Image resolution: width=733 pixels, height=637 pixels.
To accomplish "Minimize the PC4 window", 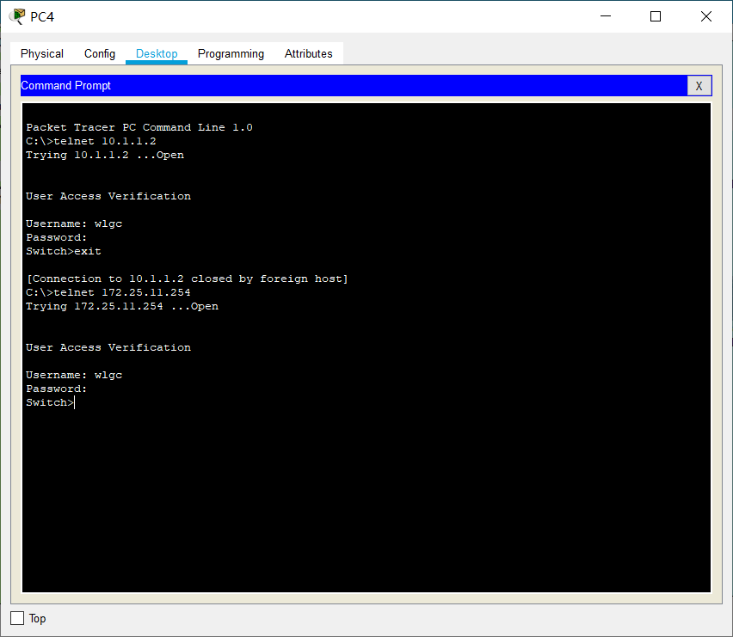I will [606, 16].
